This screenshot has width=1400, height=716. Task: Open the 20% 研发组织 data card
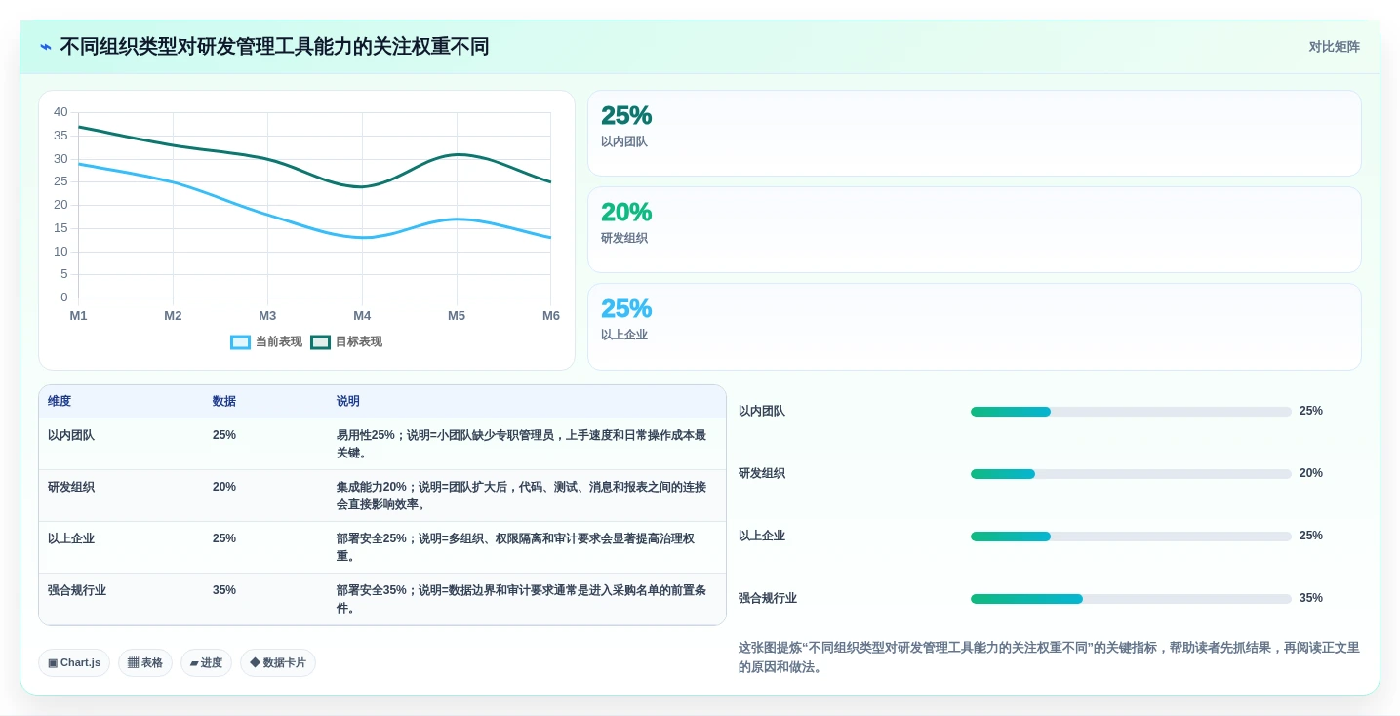point(974,230)
